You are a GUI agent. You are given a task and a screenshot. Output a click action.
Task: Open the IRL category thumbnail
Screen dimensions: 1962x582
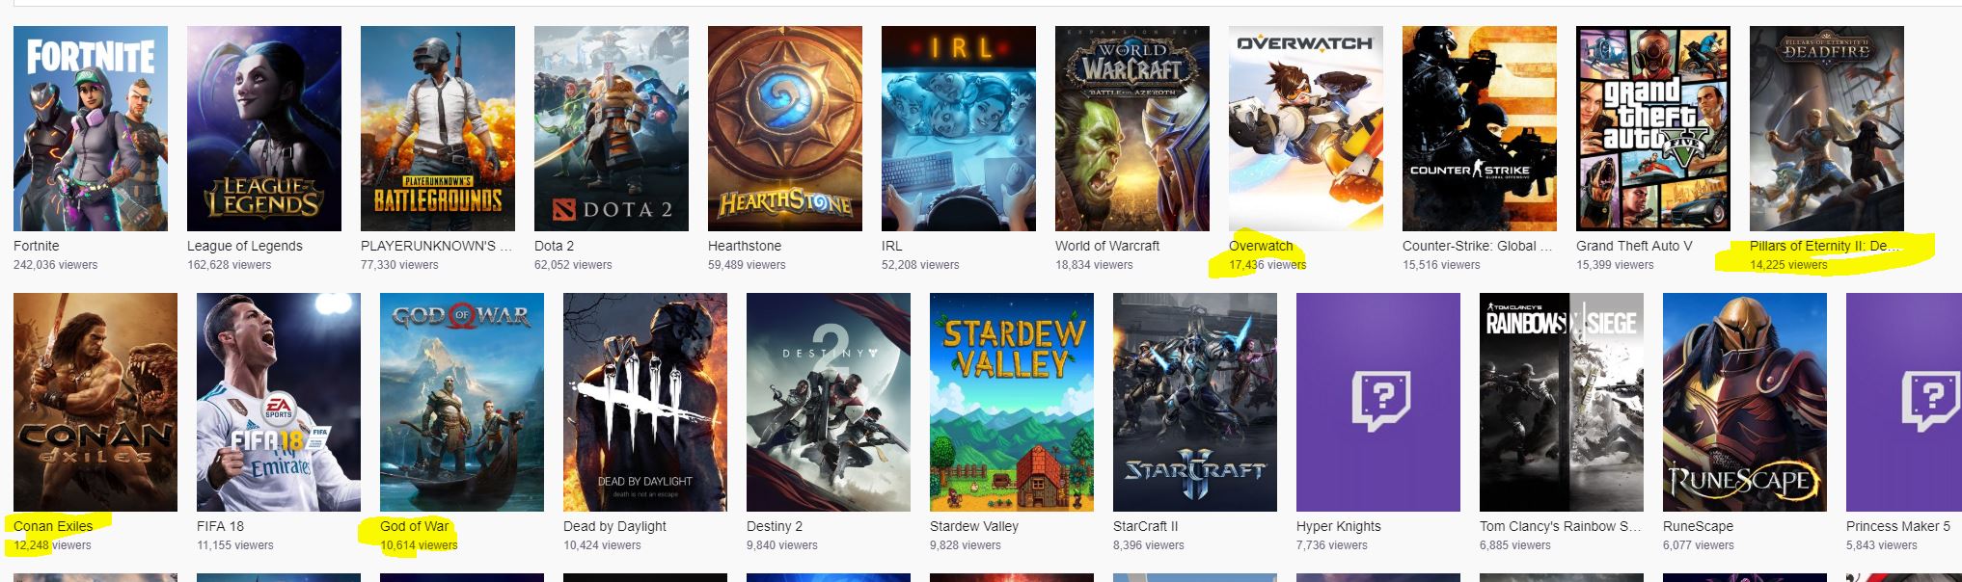(959, 128)
